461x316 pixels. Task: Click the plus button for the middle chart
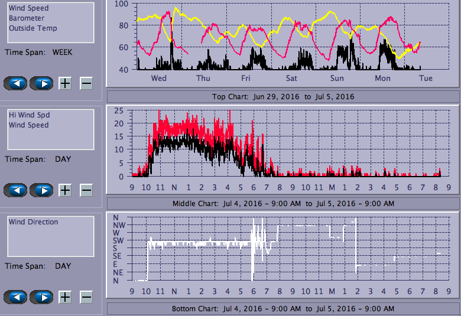coord(65,190)
